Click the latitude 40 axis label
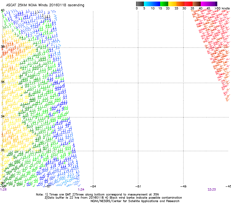 2,10
